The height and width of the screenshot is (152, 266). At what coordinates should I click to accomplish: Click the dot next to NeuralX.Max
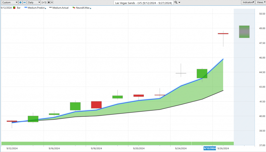point(90,8)
